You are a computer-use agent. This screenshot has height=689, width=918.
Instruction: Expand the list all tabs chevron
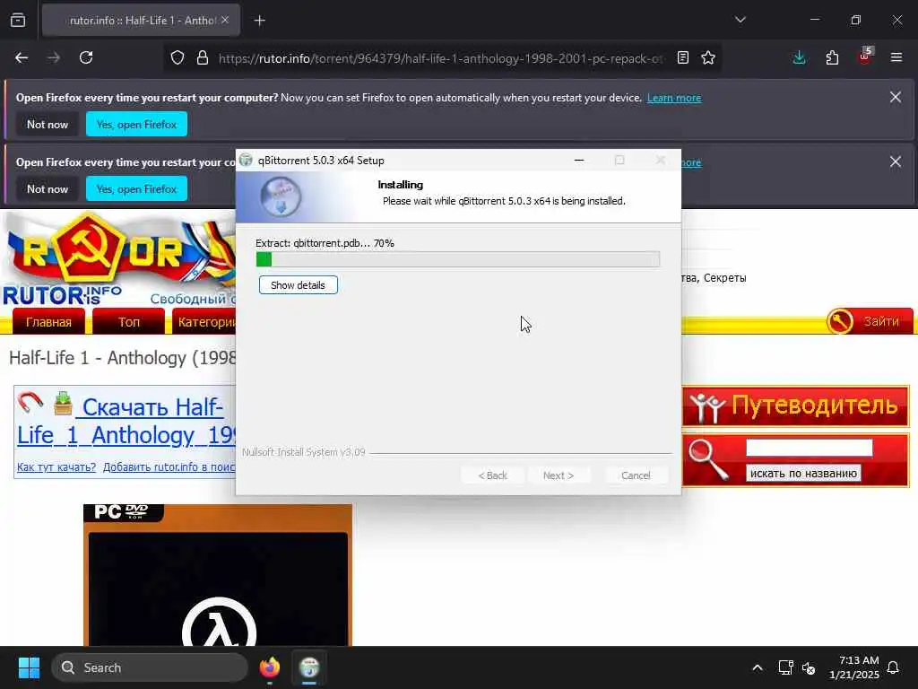coord(740,20)
